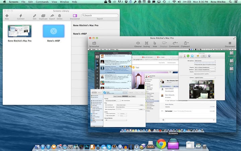Image resolution: width=241 pixels, height=151 pixels.
Task: Open the Help menu
Action: (75, 2)
